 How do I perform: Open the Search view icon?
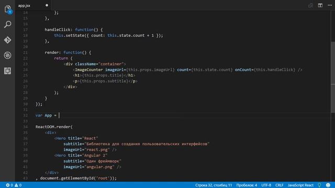click(8, 25)
